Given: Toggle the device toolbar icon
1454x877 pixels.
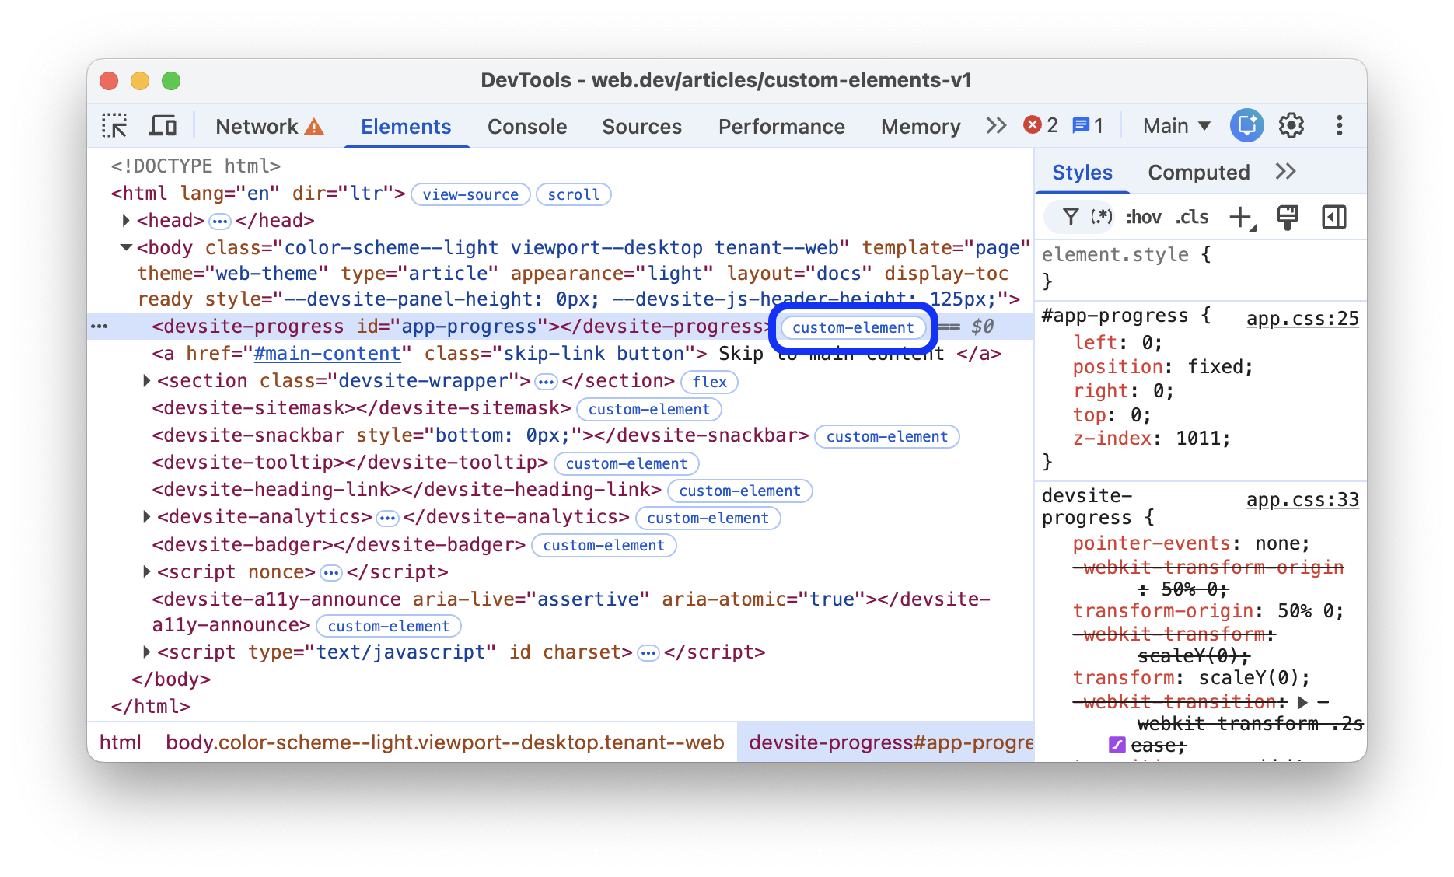Looking at the screenshot, I should point(163,126).
